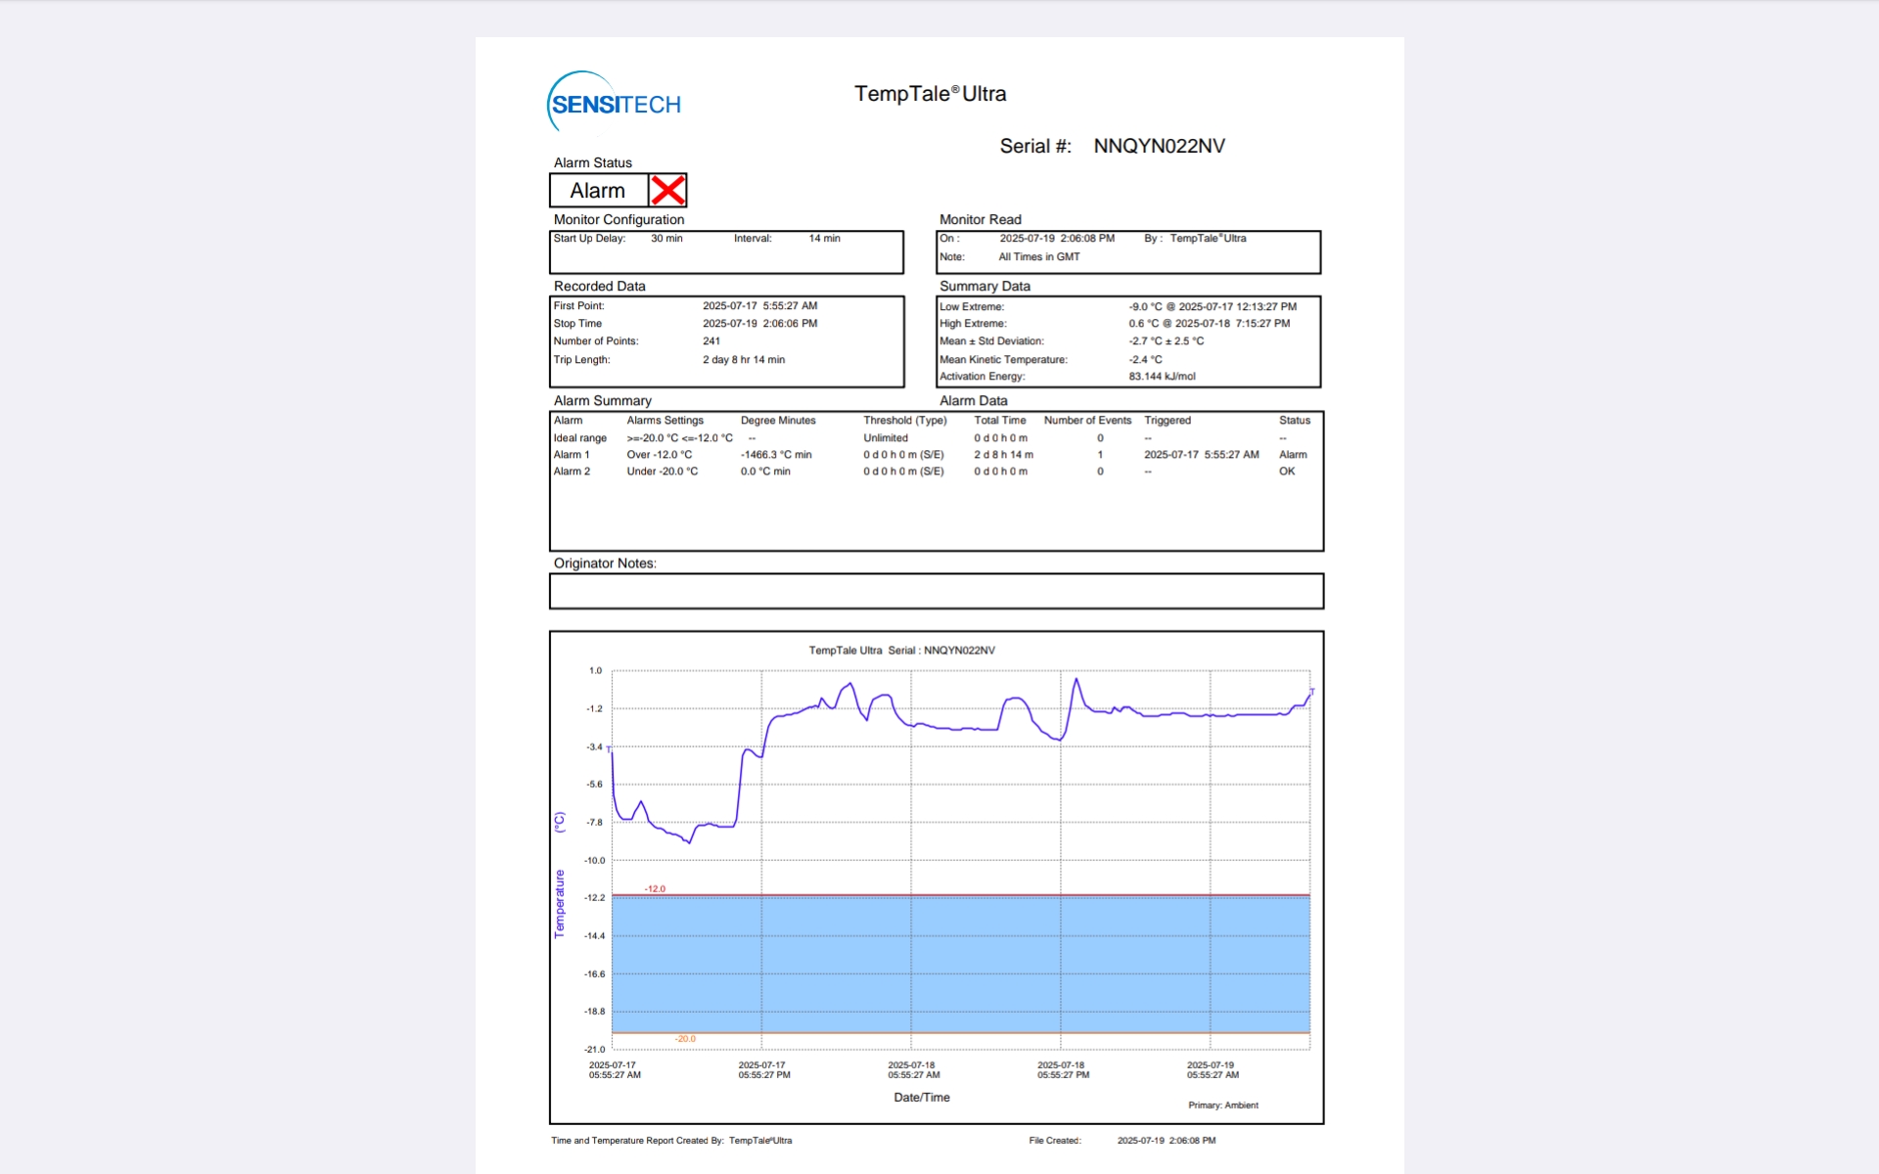Screen dimensions: 1879x1174
Task: Click the Ideal range row in the alarm table
Action: coord(579,438)
